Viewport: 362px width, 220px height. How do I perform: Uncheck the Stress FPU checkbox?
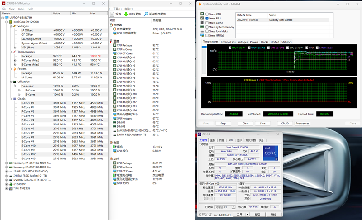207,19
